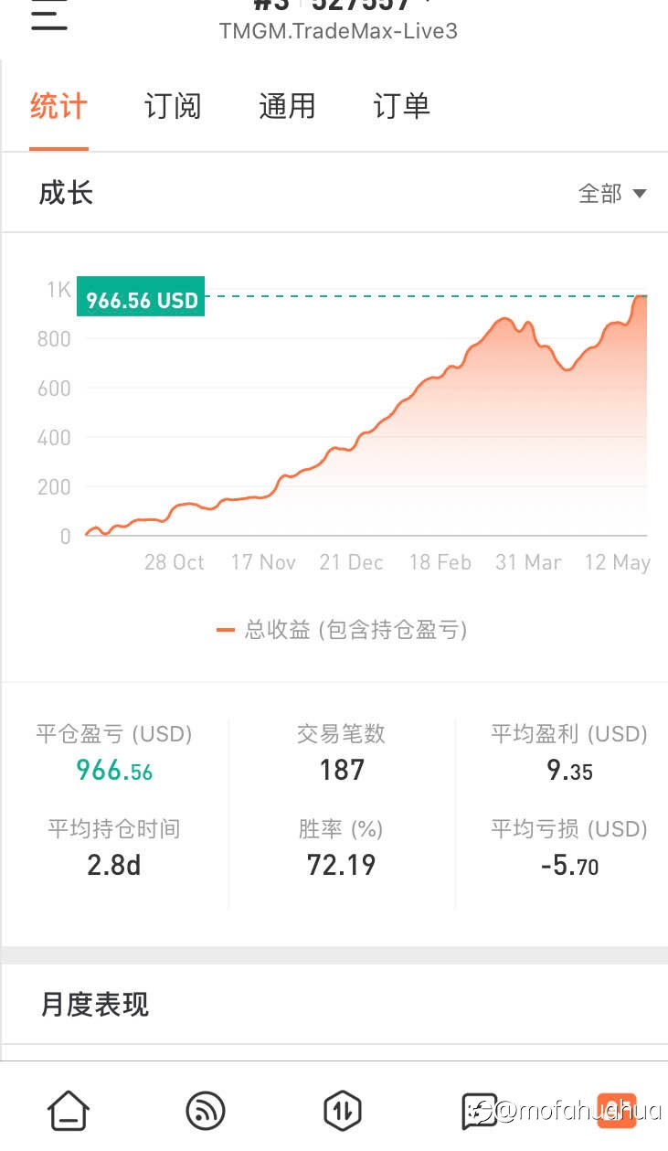Screen dimensions: 668x1151
Task: Switch to the 订阅 tab
Action: click(173, 106)
